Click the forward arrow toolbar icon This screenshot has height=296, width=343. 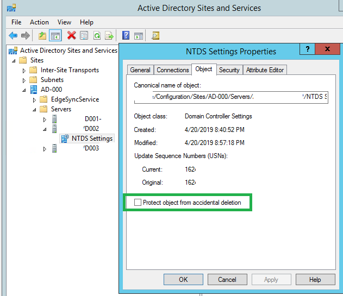(26, 35)
